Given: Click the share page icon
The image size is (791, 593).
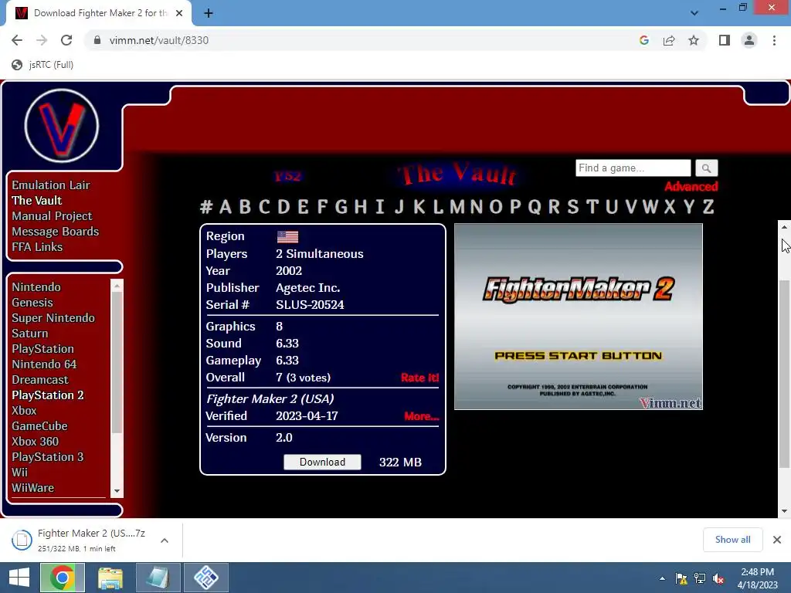Looking at the screenshot, I should [669, 40].
